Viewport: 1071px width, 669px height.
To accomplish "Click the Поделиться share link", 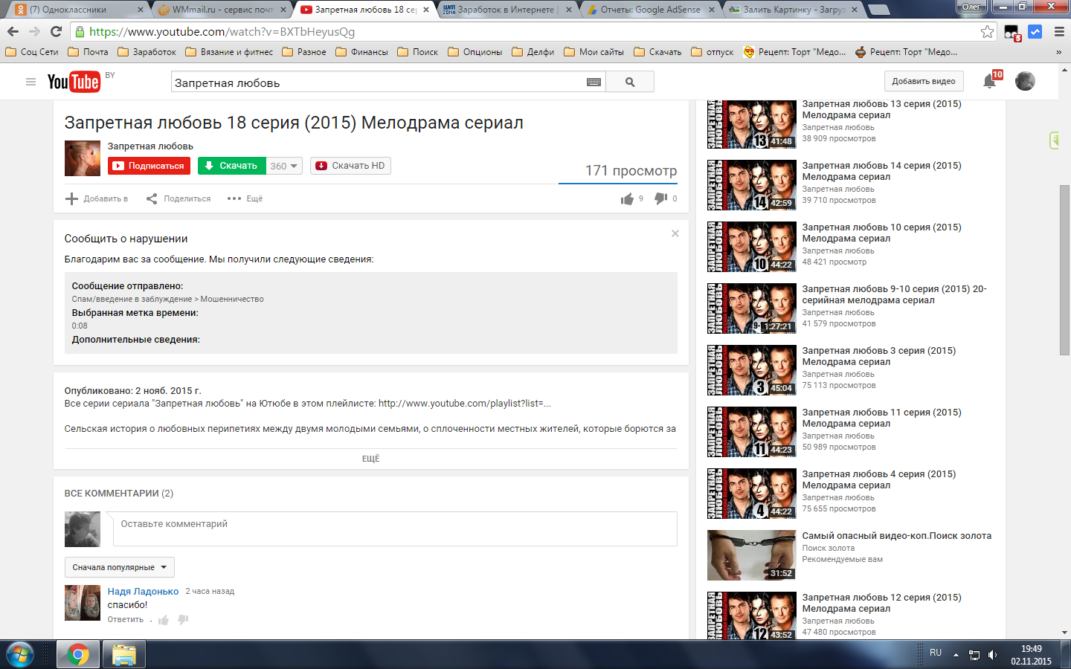I will (x=178, y=198).
